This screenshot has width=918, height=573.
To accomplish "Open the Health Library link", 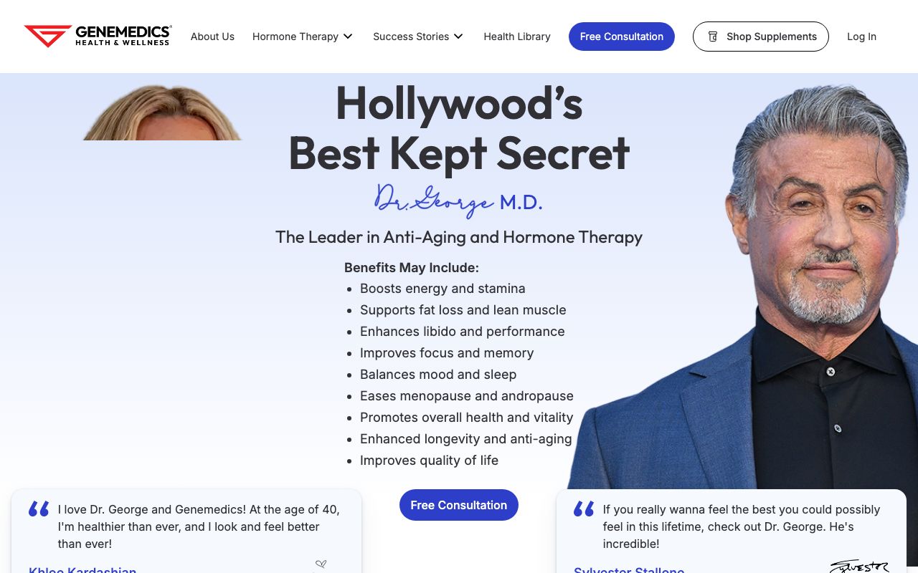I will tap(517, 37).
